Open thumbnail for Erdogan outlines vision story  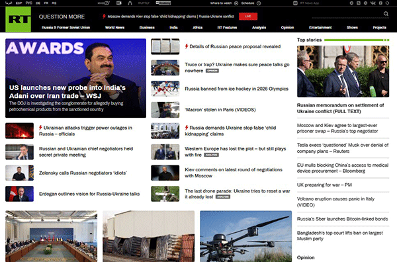pyautogui.click(x=19, y=194)
